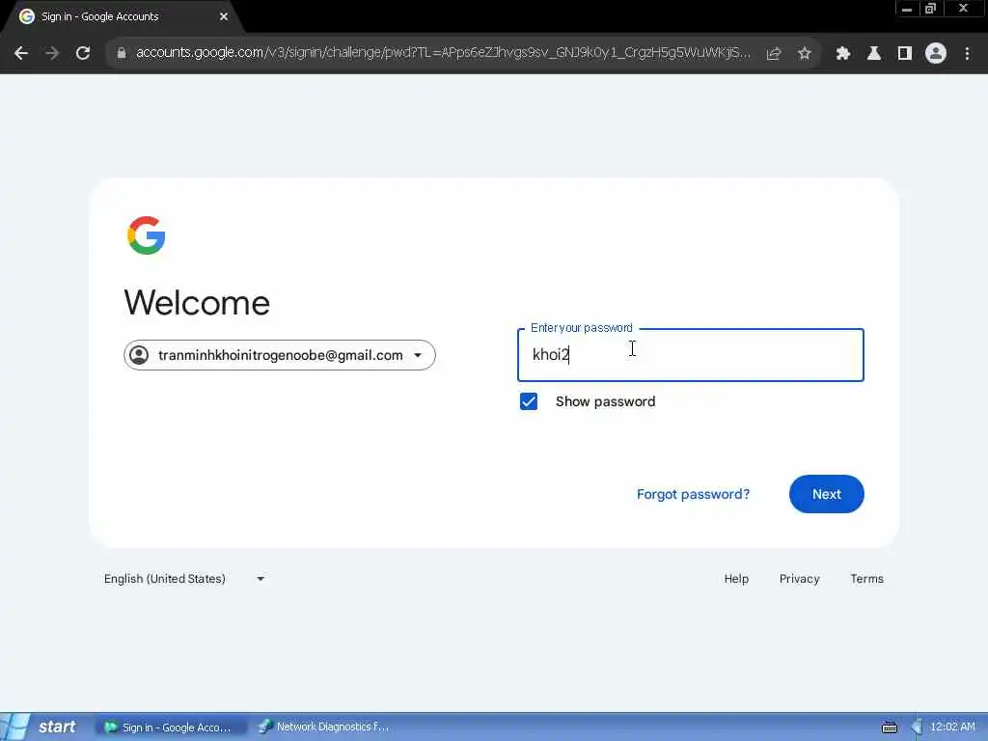Switch to Network Diagnostics taskbar item
The width and height of the screenshot is (988, 741).
pos(325,727)
